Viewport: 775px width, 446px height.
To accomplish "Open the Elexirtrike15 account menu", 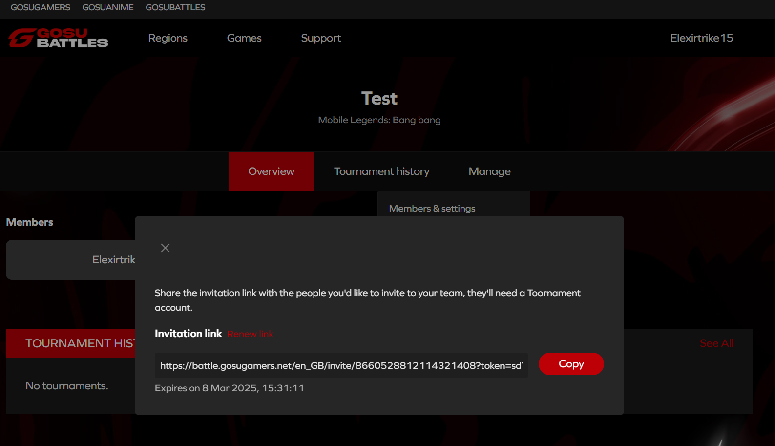I will click(x=701, y=38).
